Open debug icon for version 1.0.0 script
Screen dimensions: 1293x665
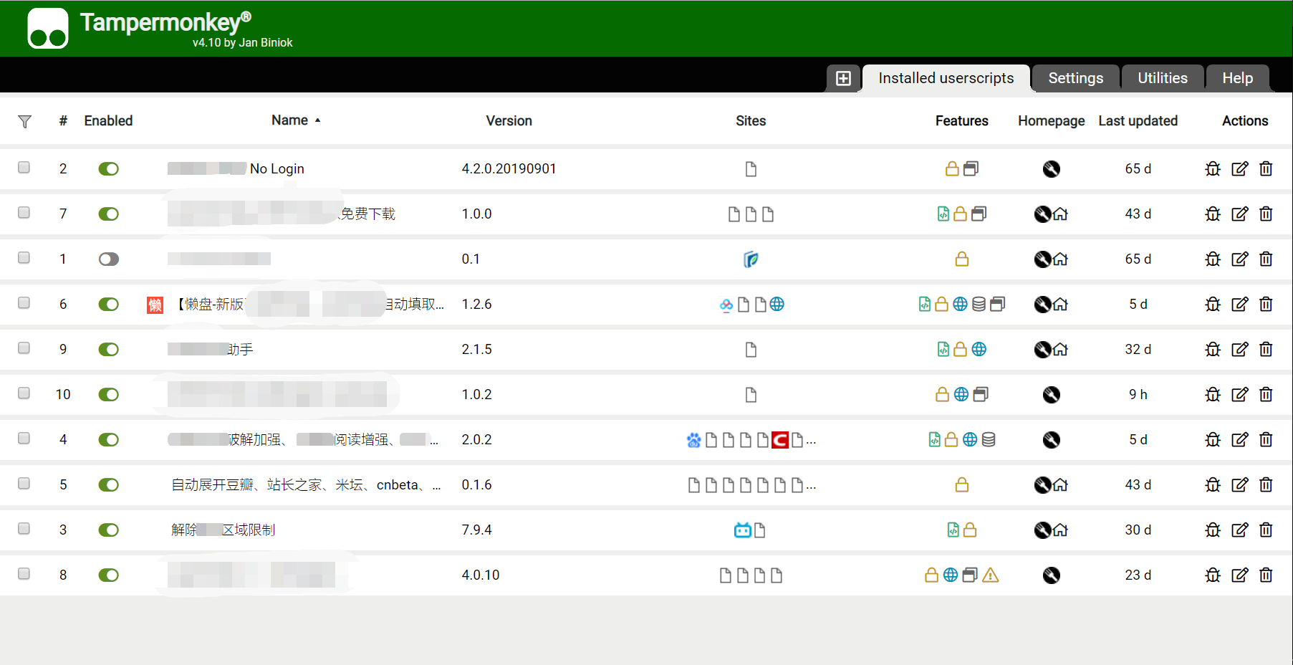[1213, 214]
